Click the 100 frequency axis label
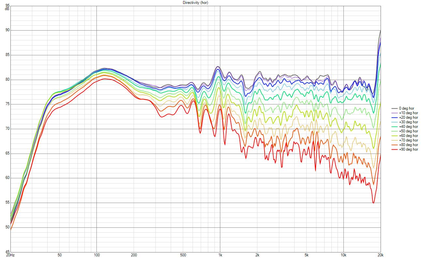The width and height of the screenshot is (421, 258). pos(96,255)
